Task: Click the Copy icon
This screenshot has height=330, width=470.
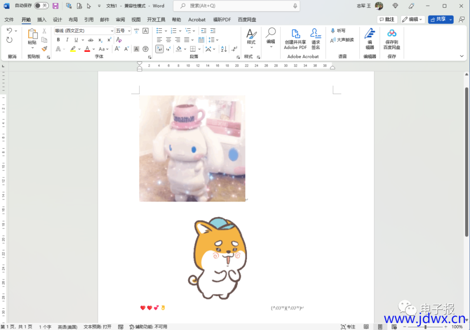Action: click(44, 40)
